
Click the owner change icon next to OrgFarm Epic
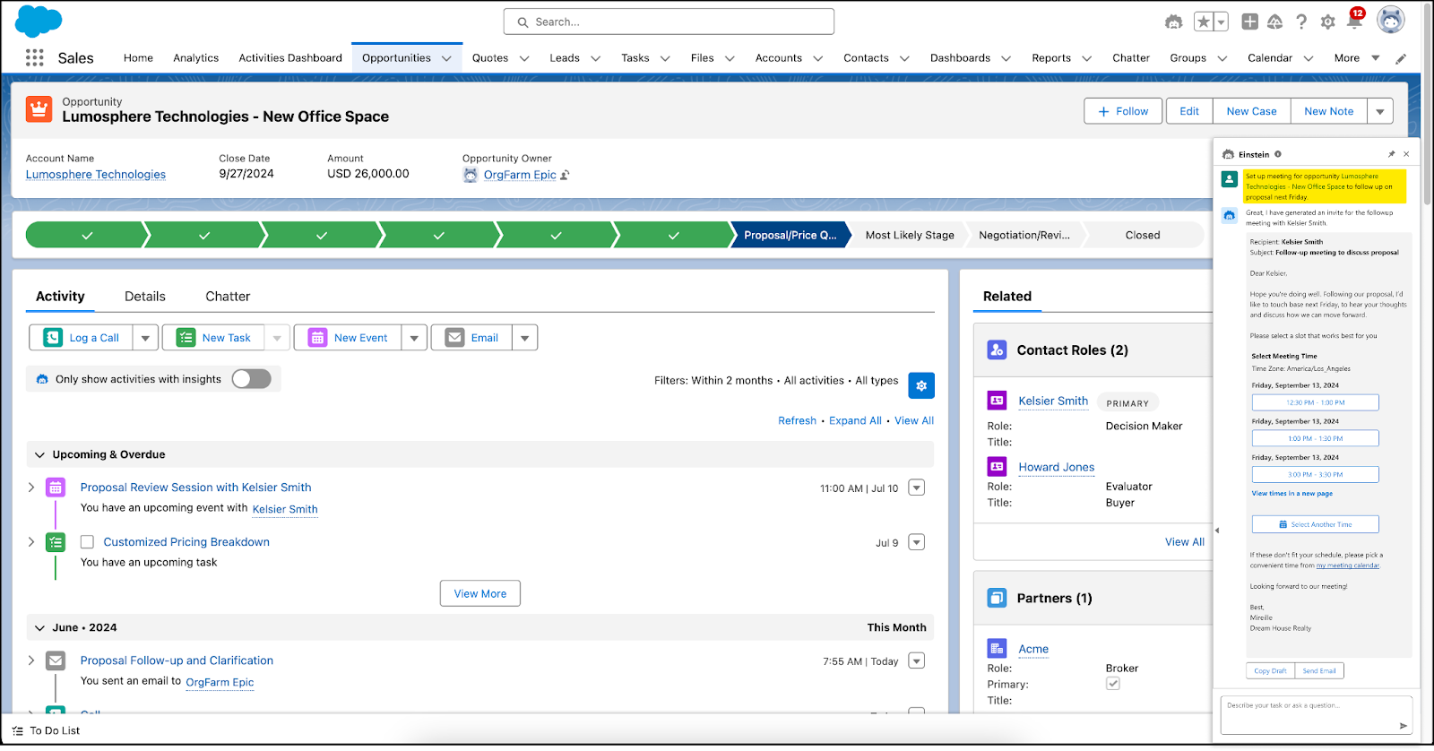tap(565, 175)
